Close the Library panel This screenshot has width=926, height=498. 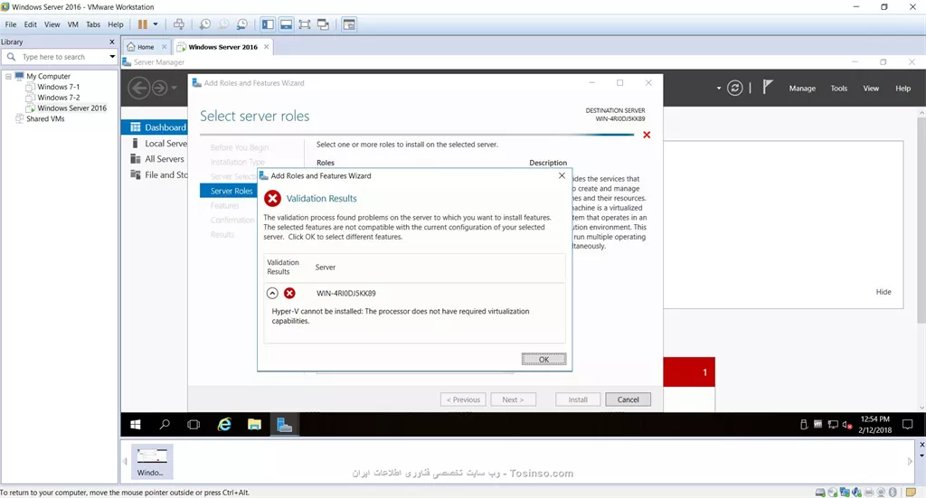click(x=111, y=42)
